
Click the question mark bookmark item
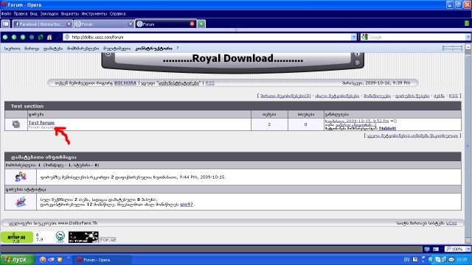point(177,48)
